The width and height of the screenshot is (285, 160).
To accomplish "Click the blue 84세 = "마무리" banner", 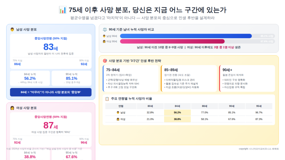I will tap(51, 92).
